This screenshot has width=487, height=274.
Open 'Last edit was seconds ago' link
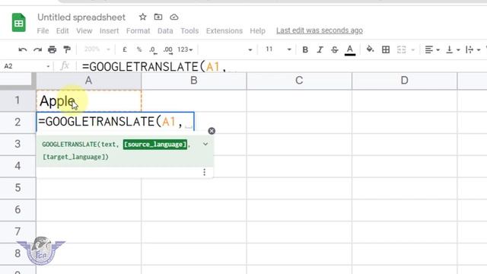pos(320,30)
